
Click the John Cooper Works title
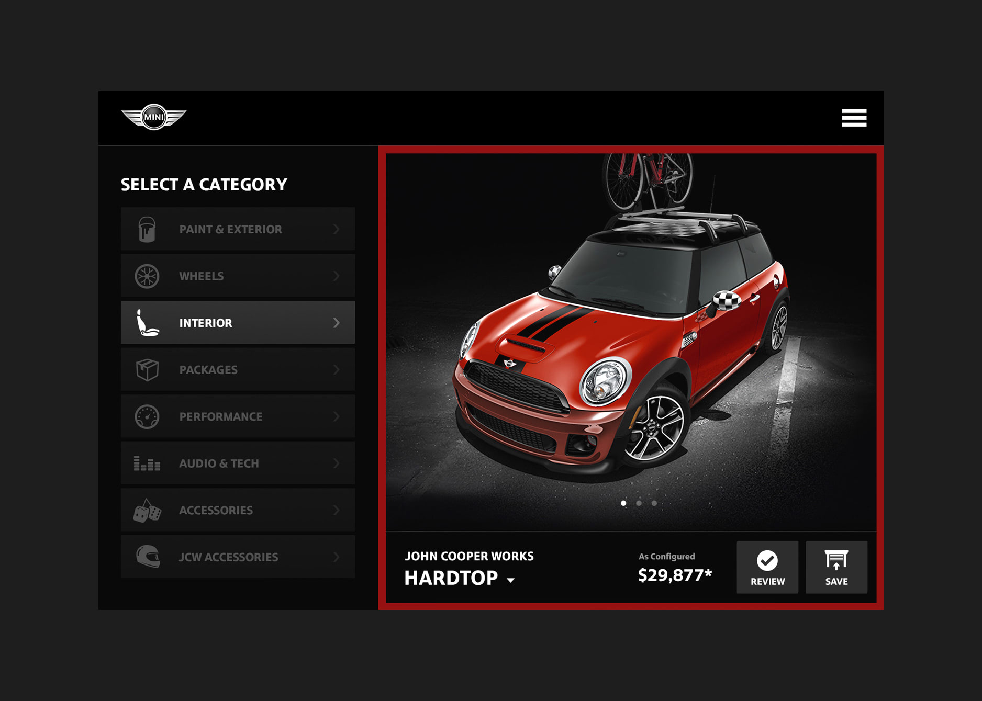469,556
